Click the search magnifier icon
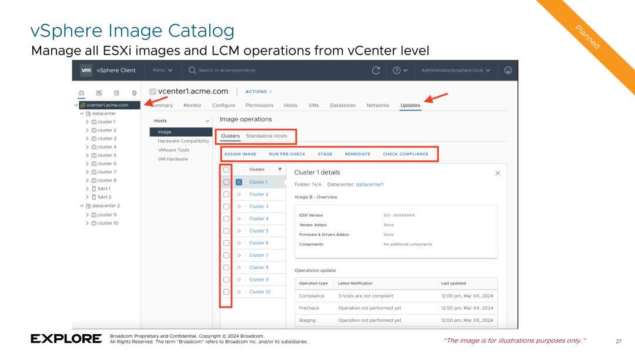This screenshot has width=635, height=357. 192,70
